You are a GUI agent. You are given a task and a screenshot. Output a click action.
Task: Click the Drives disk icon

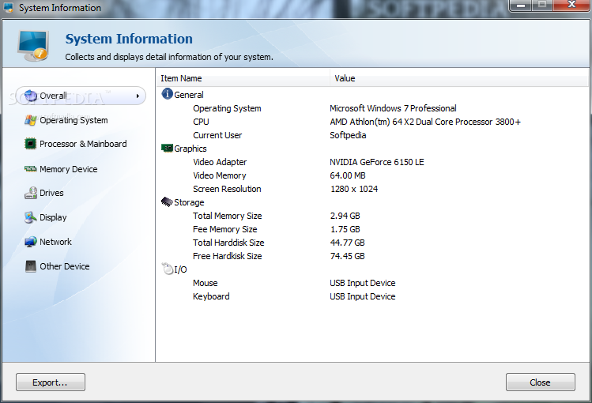[31, 193]
